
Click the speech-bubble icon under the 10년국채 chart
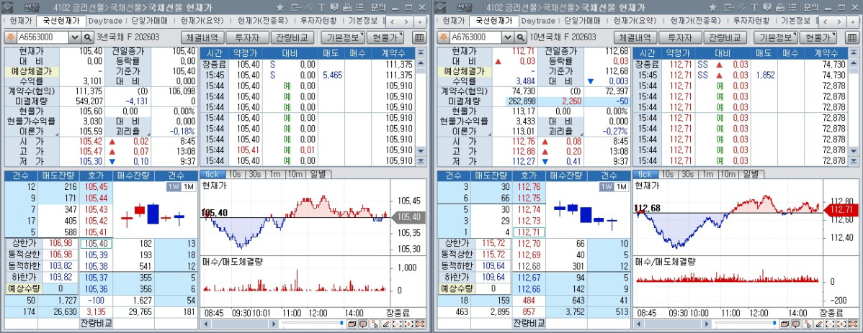click(797, 324)
